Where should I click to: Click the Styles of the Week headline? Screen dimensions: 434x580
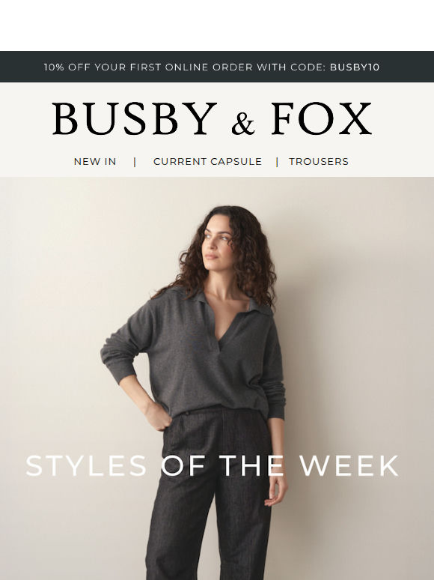click(x=213, y=465)
